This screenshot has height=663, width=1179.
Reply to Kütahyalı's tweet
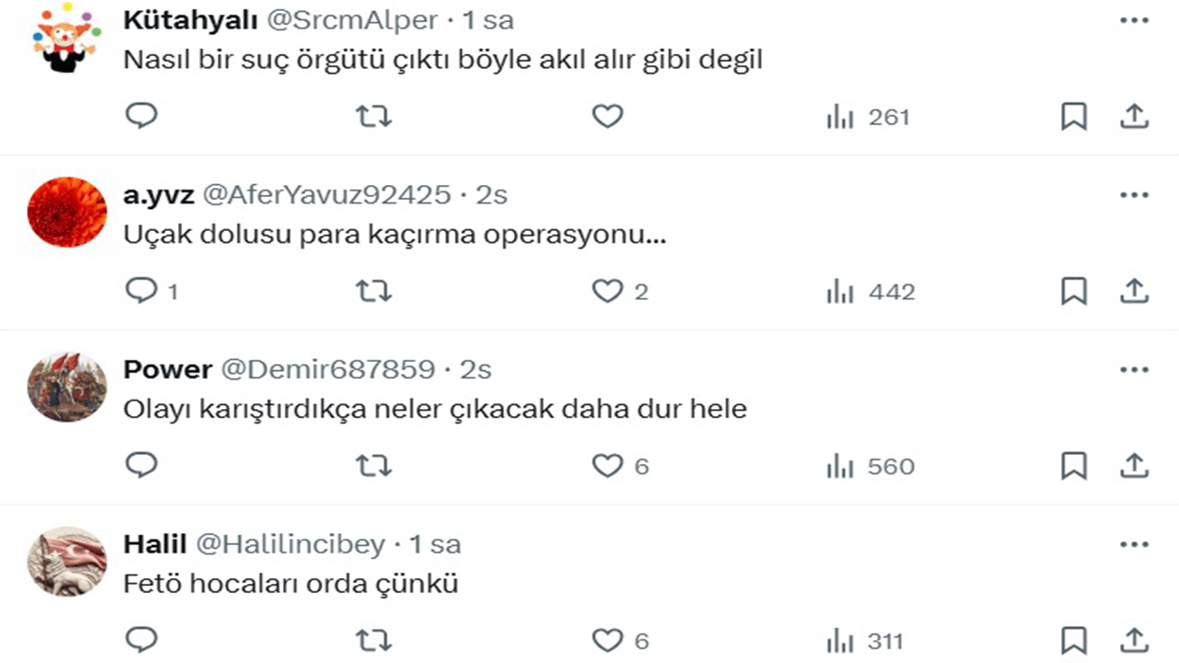142,117
